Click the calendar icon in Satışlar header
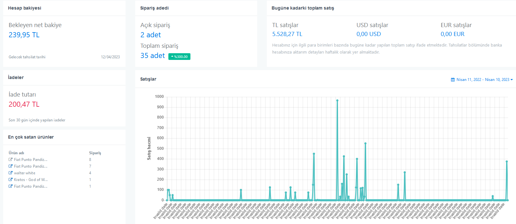Screen dimensions: 516x224 (453, 80)
